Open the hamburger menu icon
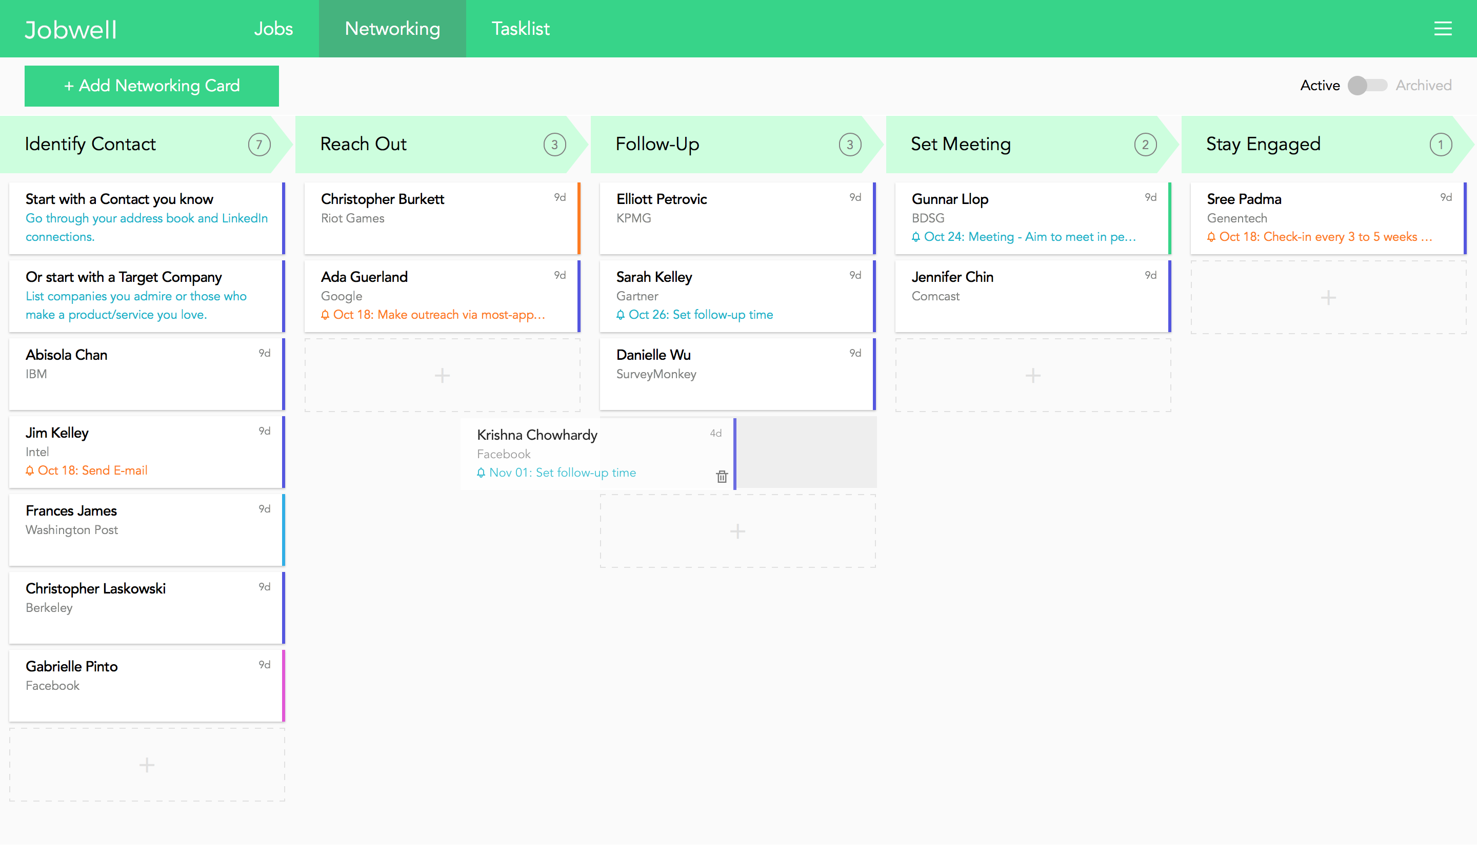This screenshot has width=1477, height=860. [x=1443, y=29]
